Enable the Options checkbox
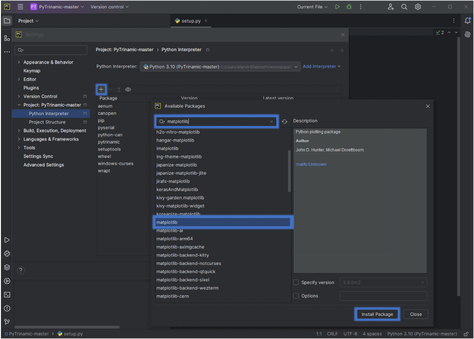 click(x=296, y=296)
